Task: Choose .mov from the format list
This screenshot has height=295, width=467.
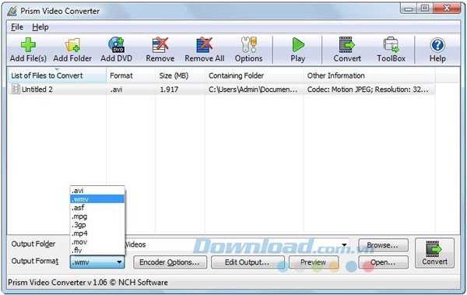Action: pos(97,242)
